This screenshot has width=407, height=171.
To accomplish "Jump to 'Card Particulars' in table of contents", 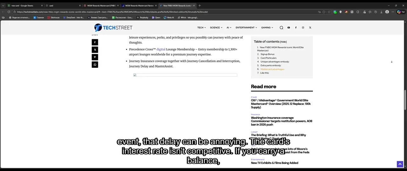I will click(268, 58).
